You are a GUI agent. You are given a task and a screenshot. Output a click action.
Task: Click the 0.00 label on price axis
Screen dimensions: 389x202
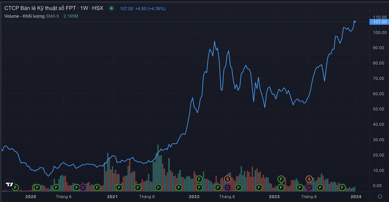pyautogui.click(x=377, y=185)
